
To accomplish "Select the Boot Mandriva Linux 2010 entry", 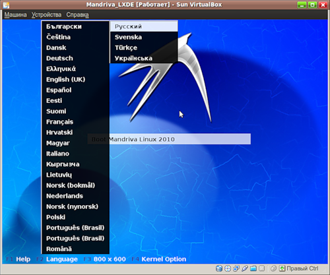I will (x=169, y=139).
